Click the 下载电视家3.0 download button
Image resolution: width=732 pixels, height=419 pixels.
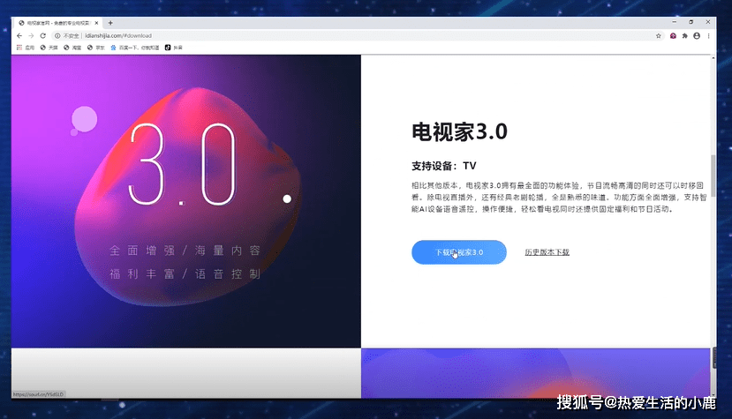coord(459,252)
